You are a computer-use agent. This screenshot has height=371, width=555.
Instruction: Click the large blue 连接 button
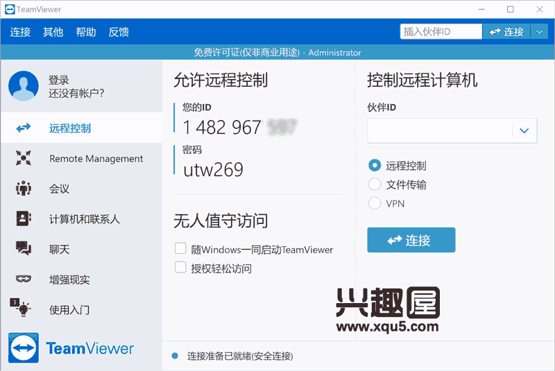[x=411, y=240]
